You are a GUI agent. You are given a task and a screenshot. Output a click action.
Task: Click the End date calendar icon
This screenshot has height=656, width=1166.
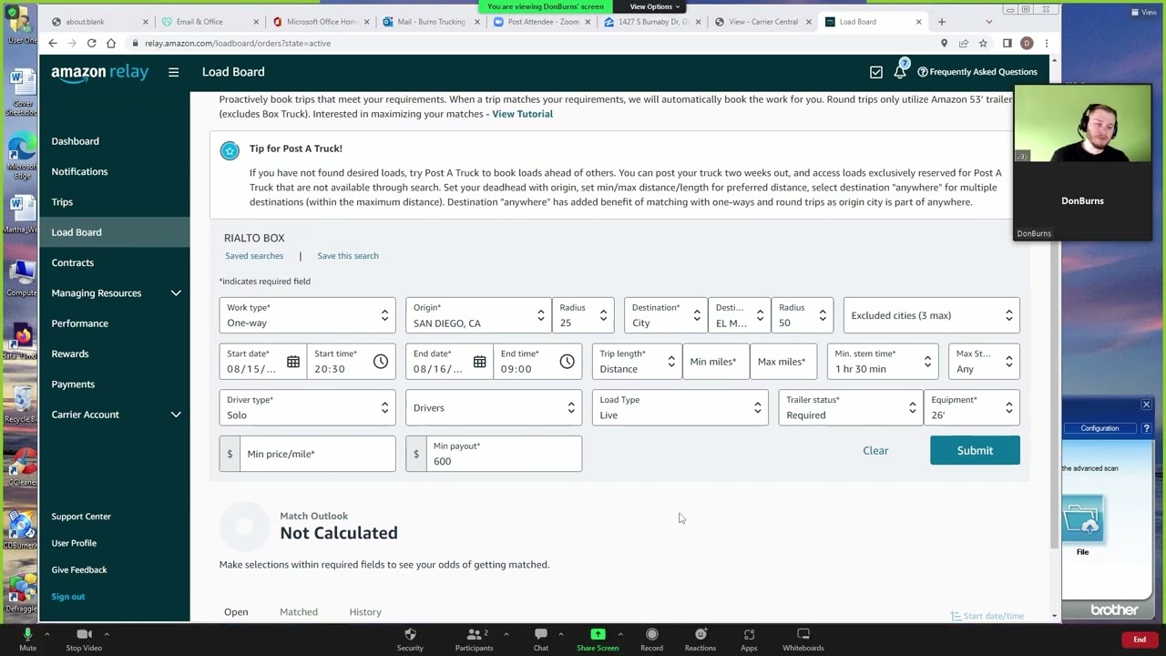point(479,362)
